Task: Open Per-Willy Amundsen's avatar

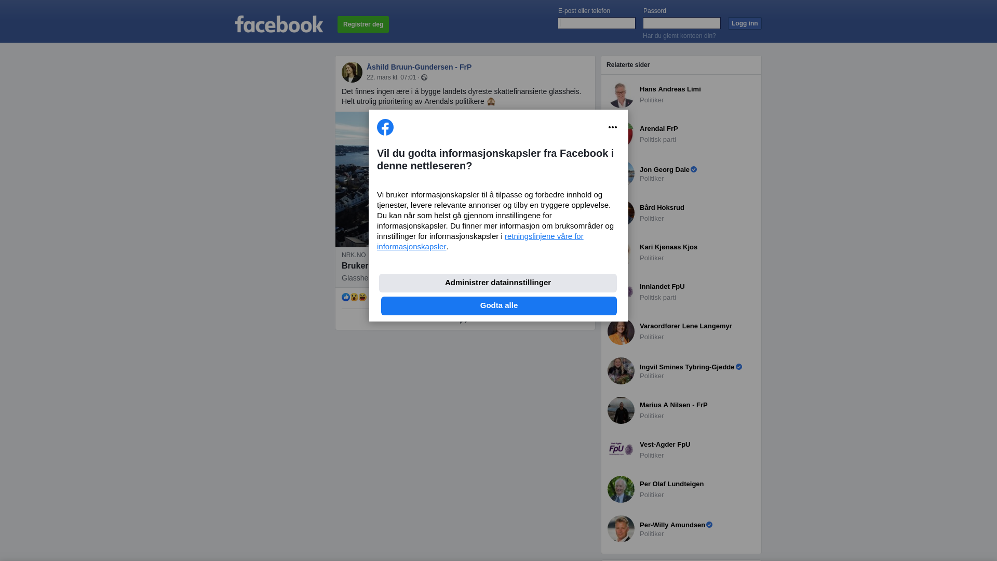Action: pos(621,529)
